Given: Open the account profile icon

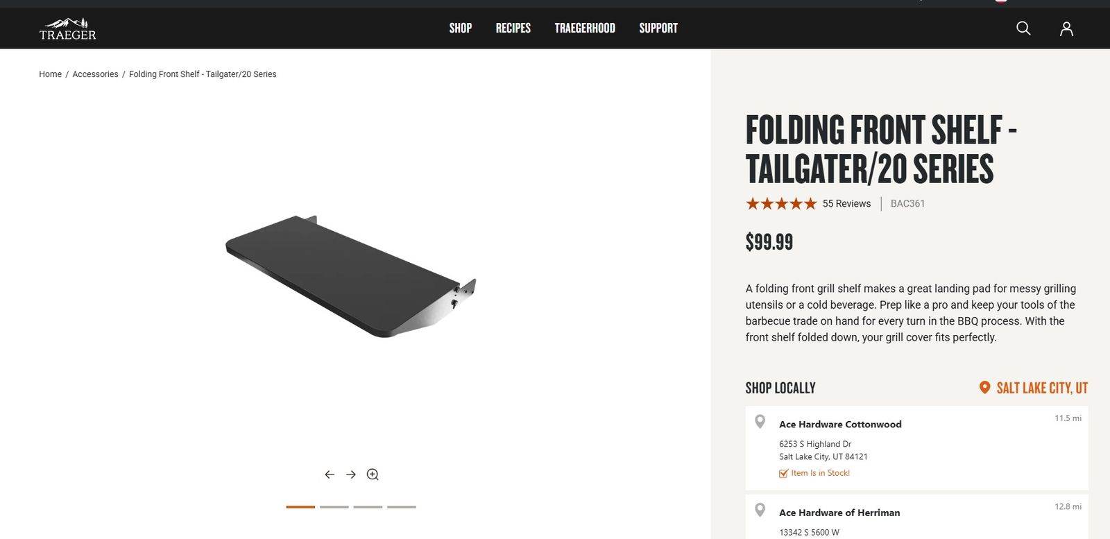Looking at the screenshot, I should point(1066,28).
